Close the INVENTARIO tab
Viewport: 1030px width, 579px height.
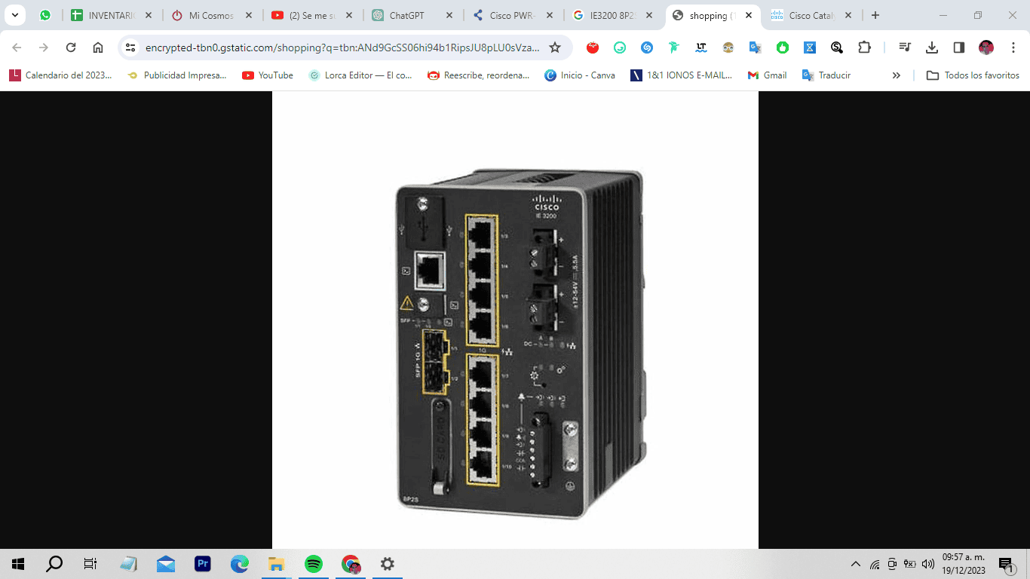(x=149, y=15)
